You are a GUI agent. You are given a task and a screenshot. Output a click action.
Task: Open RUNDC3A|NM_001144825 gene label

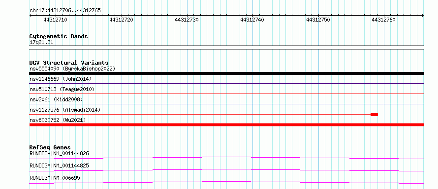pos(59,165)
